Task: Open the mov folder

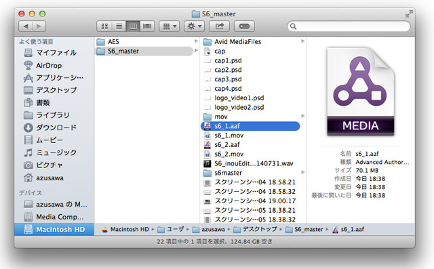Action: (x=216, y=117)
